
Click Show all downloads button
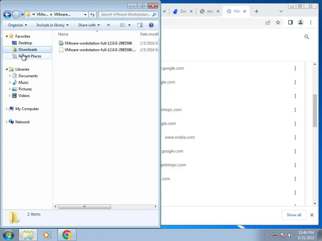click(294, 215)
